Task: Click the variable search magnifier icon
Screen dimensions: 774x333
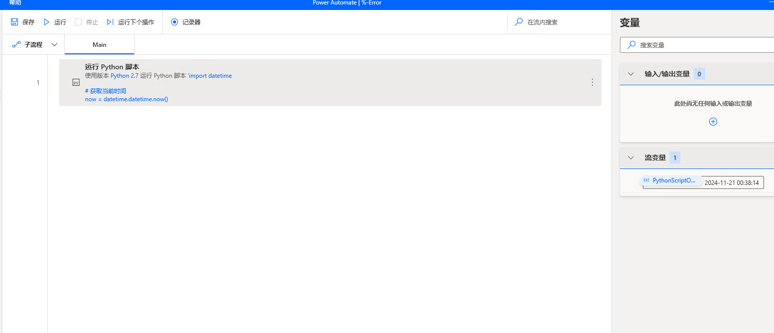Action: pos(631,44)
